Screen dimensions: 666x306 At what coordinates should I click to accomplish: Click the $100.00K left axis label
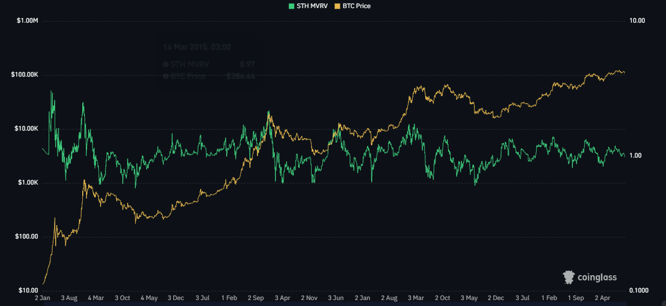[24, 75]
